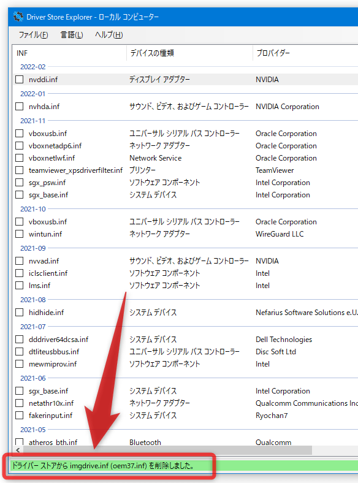Tick the vboxnetlwf.inf checkbox
The width and height of the screenshot is (358, 483).
click(x=20, y=158)
